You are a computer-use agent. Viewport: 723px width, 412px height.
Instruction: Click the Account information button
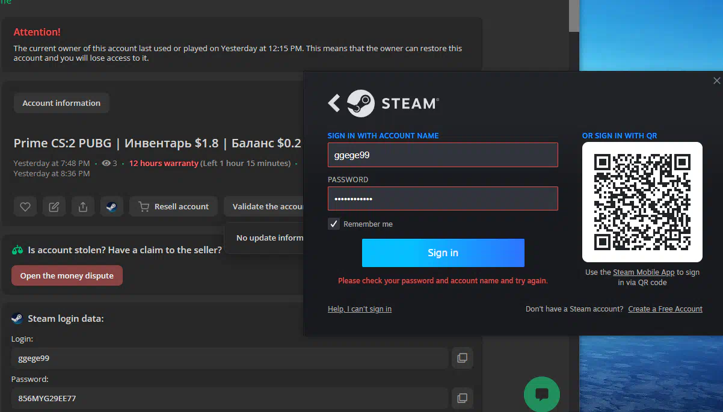click(61, 103)
